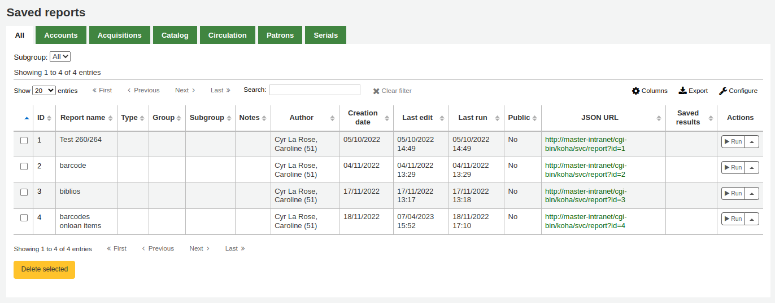Sort by the ID column arrows
The height and width of the screenshot is (303, 775).
click(49, 118)
